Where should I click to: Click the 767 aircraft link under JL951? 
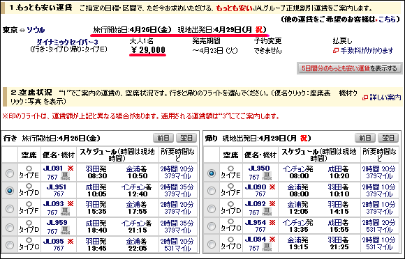pyautogui.click(x=59, y=194)
